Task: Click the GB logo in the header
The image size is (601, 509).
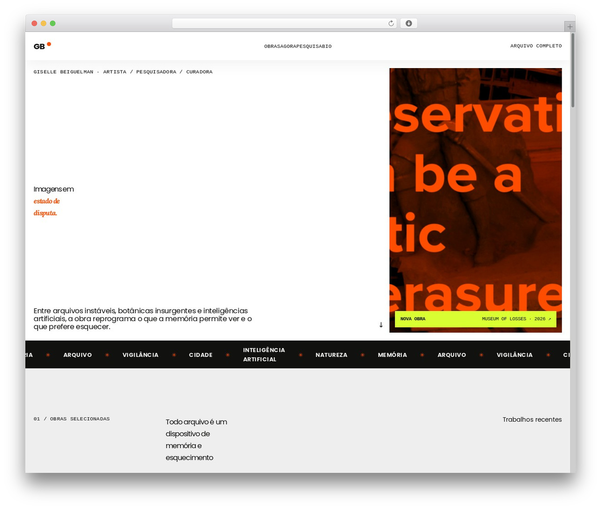Action: [x=42, y=46]
